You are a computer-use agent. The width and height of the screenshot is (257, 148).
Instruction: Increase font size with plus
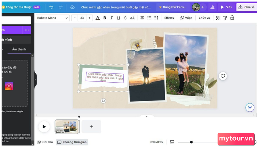[90, 18]
